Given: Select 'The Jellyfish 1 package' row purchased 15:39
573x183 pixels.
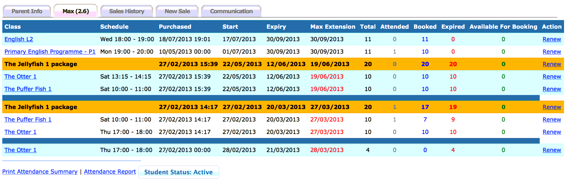Looking at the screenshot, I should (x=283, y=64).
